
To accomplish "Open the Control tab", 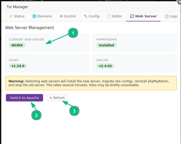I will pyautogui.click(x=68, y=16).
